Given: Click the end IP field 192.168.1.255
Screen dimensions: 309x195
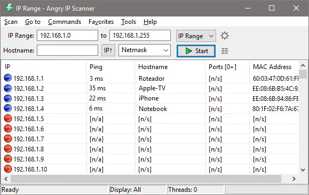Looking at the screenshot, I should [x=140, y=36].
